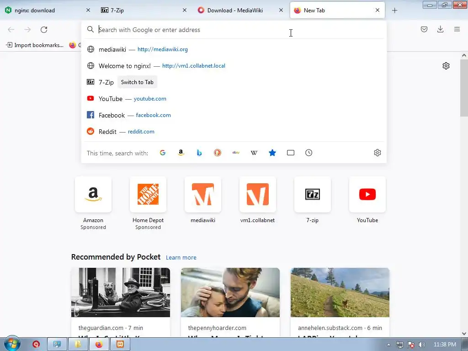Close the Download - MediaWiki tab
The width and height of the screenshot is (468, 351).
tap(281, 10)
